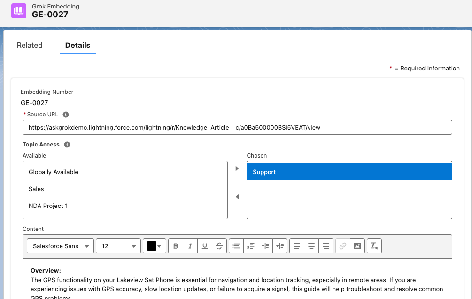Insert a bulleted list

(x=236, y=246)
